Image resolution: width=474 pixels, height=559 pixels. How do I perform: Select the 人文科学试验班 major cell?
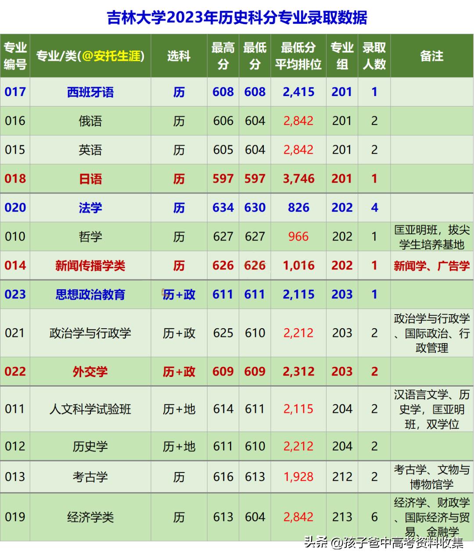click(x=90, y=409)
